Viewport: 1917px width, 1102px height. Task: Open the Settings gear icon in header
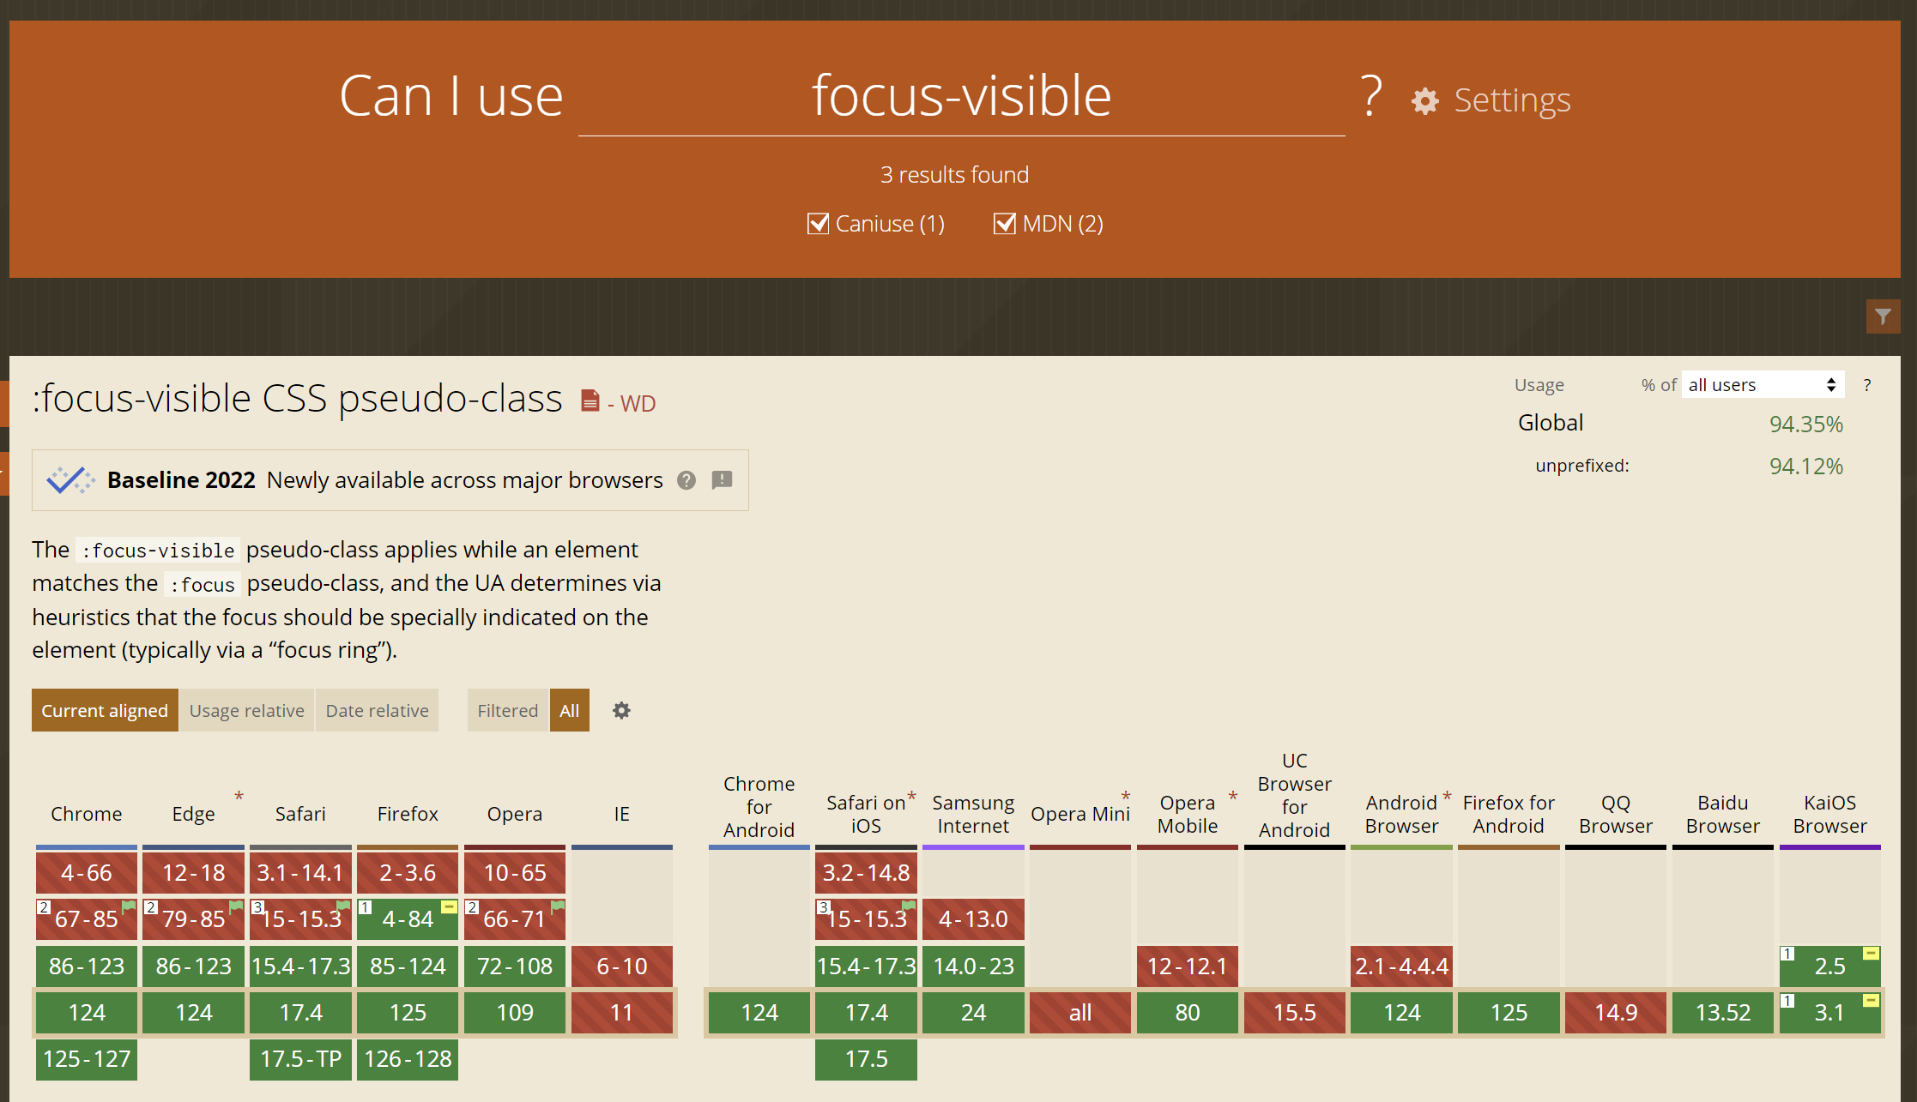tap(1425, 101)
